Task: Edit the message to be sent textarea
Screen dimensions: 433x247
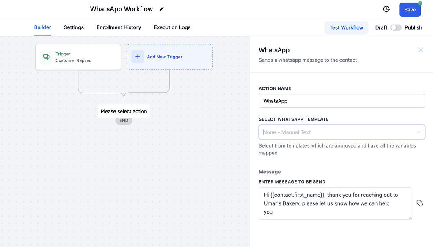Action: (335, 203)
